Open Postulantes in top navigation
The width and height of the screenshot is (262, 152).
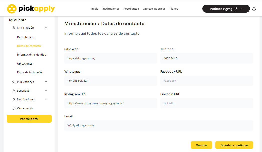pyautogui.click(x=131, y=9)
